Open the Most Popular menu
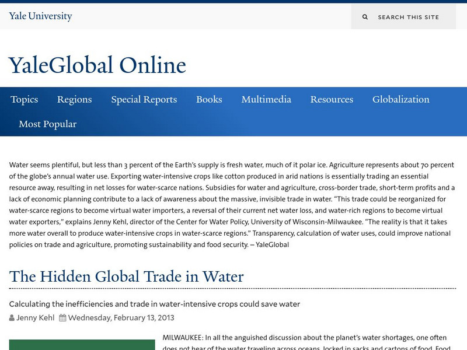The height and width of the screenshot is (350, 467). tap(48, 124)
